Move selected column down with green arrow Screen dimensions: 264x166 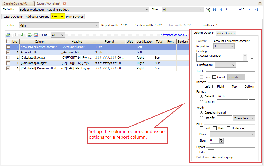coord(22,35)
